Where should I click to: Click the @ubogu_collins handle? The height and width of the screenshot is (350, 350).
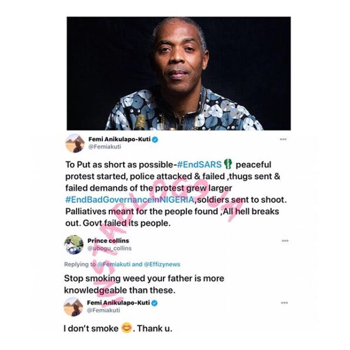[x=109, y=248]
